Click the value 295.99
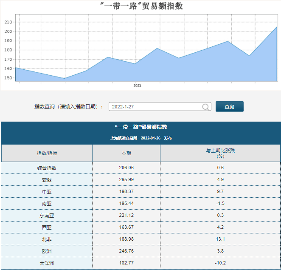Image resolution: width=281 pixels, height=270 pixels. point(126,179)
